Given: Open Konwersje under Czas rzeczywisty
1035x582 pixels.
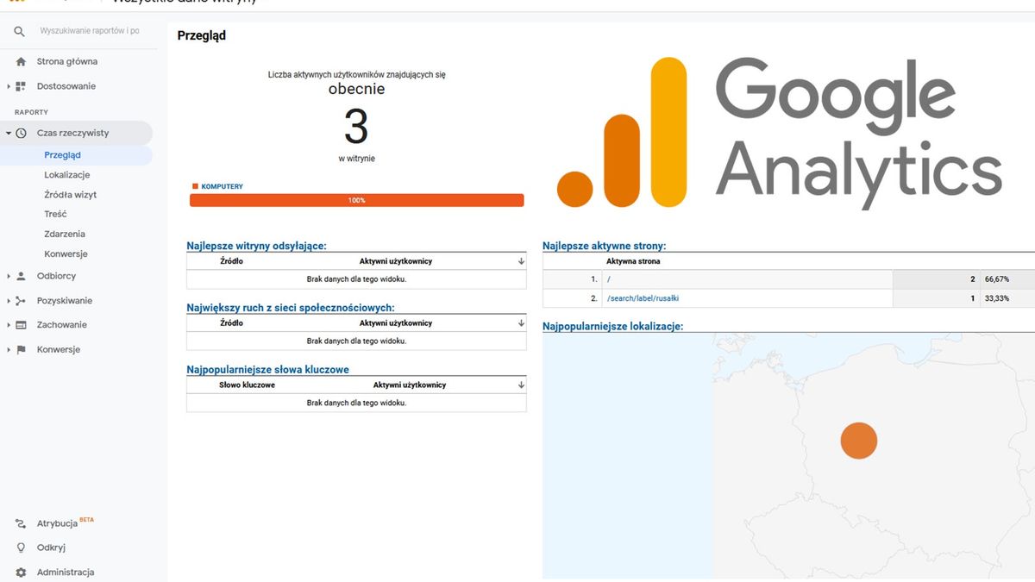Looking at the screenshot, I should point(66,254).
